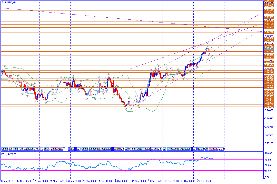Click the 0.79736 level price label
The height and width of the screenshot is (184, 277).
[269, 13]
